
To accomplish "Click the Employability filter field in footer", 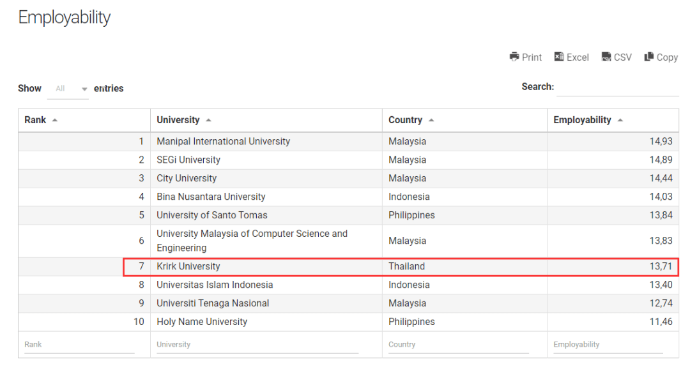I will click(608, 345).
